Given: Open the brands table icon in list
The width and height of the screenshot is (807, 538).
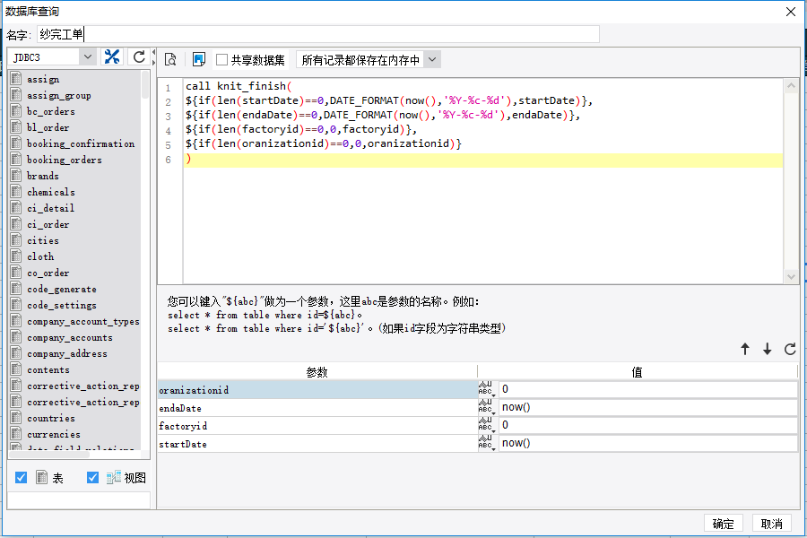Looking at the screenshot, I should click(16, 176).
